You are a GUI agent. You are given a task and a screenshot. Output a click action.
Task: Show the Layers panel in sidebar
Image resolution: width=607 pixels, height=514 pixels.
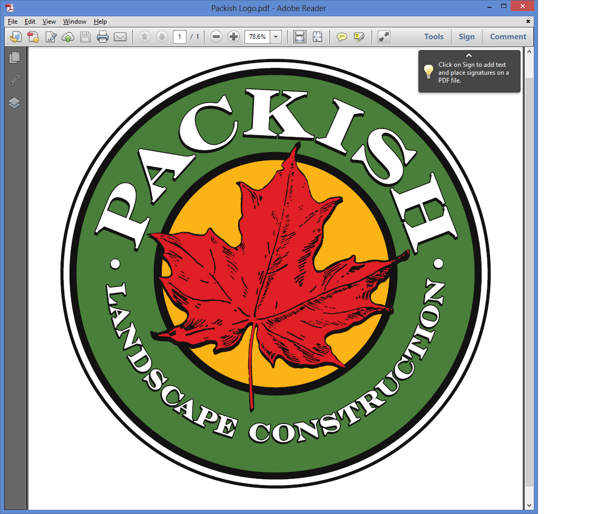pos(15,103)
